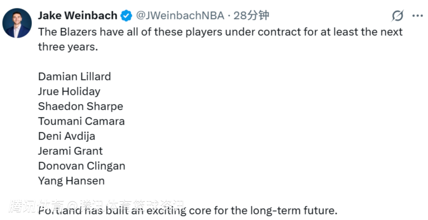Click the Jake Weinbach display name

tap(77, 16)
